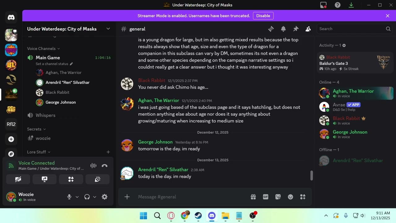396x223 pixels.
Task: Disable Streamer Mode button
Action: [263, 16]
